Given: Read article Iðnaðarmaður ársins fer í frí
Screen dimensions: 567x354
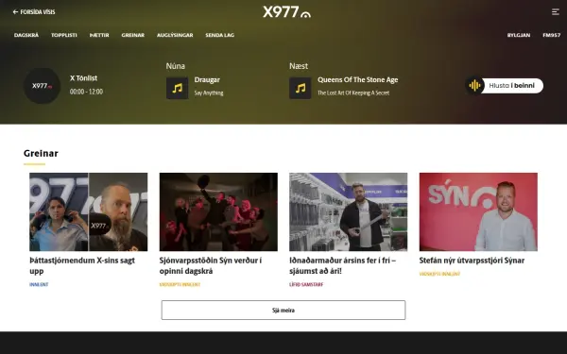Looking at the screenshot, I should pyautogui.click(x=342, y=265).
